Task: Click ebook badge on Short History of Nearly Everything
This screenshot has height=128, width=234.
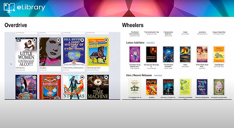Action: tap(82, 40)
